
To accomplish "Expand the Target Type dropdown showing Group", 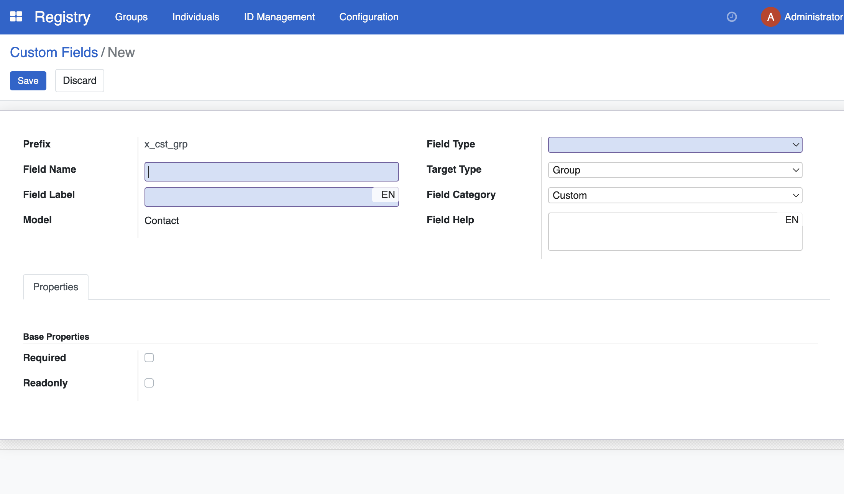I will click(675, 170).
